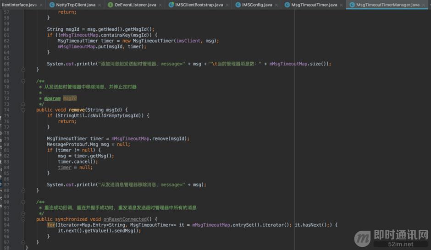
Task: Click 'containsKey' on line 61
Action: pos(116,35)
